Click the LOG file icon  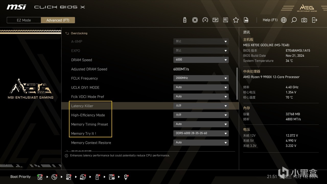pyautogui.click(x=246, y=20)
